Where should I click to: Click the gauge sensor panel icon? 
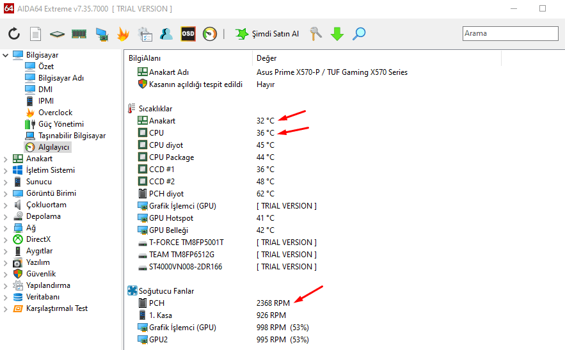[210, 34]
